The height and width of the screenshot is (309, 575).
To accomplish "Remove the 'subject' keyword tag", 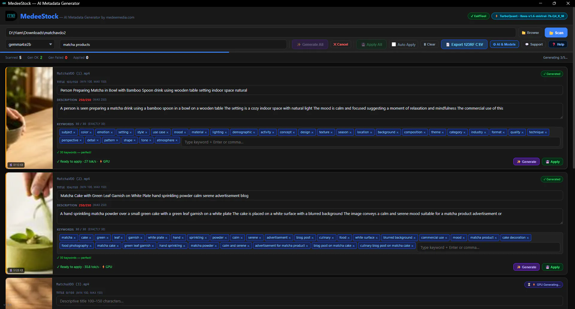I will click(x=74, y=132).
